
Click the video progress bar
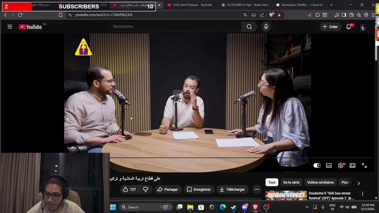click(240, 158)
